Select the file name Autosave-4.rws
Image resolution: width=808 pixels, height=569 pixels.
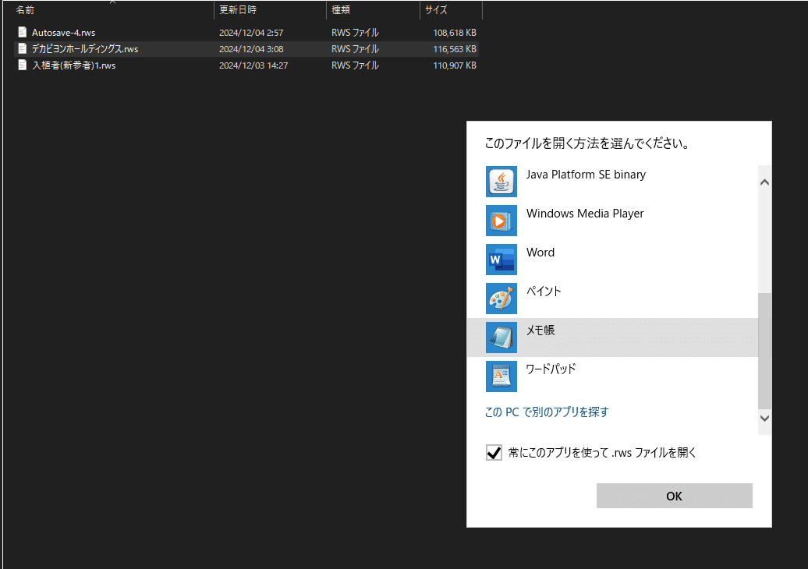(63, 33)
